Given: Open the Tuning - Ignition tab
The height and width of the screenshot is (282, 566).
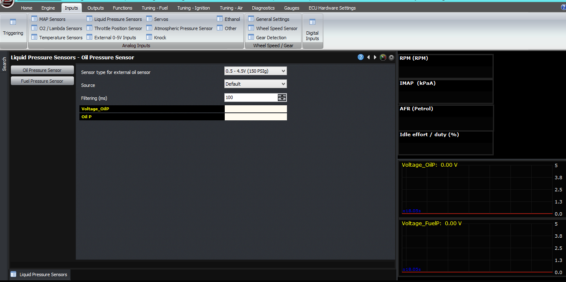Looking at the screenshot, I should 193,8.
